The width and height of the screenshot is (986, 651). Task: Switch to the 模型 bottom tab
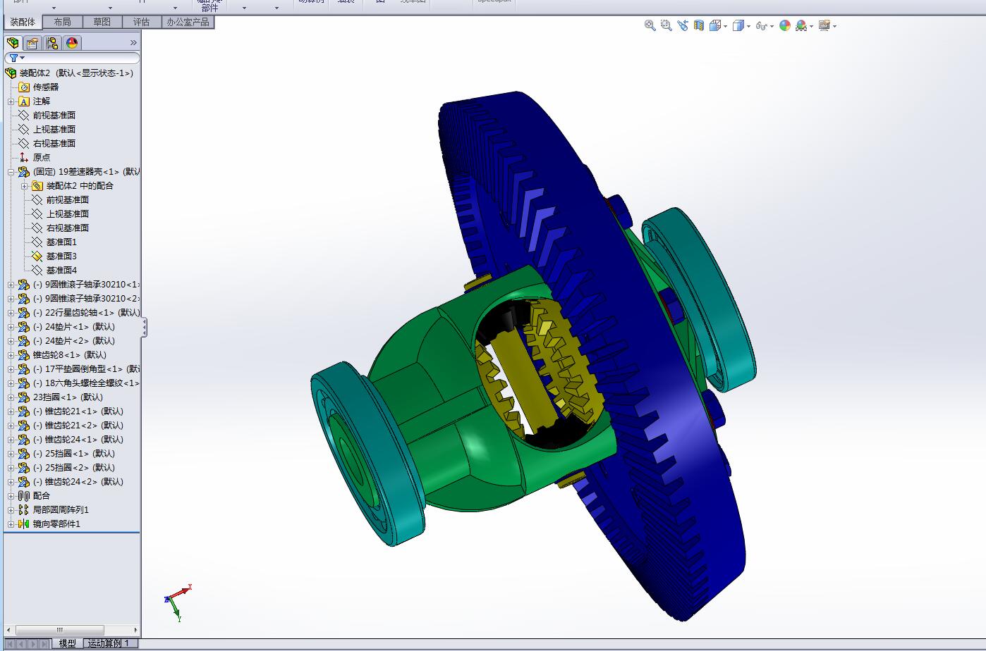tap(68, 643)
